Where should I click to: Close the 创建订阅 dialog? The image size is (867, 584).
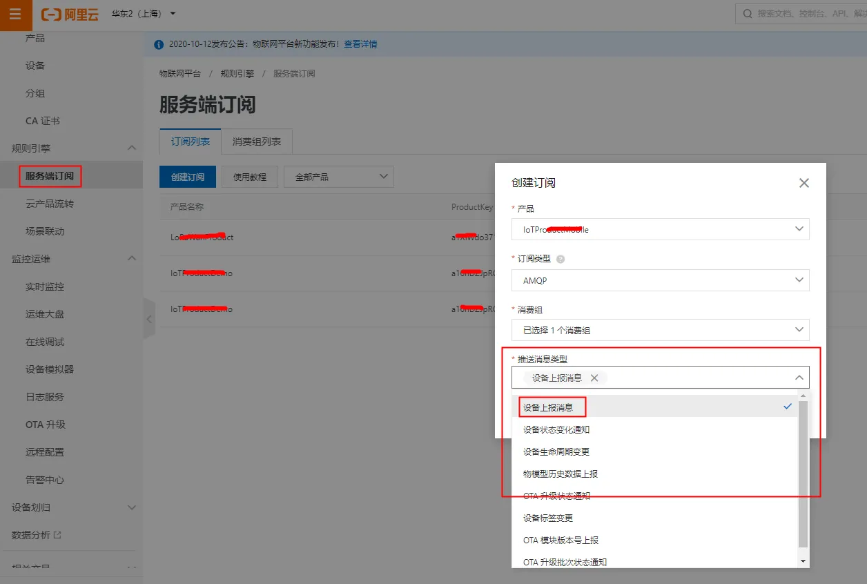point(803,183)
